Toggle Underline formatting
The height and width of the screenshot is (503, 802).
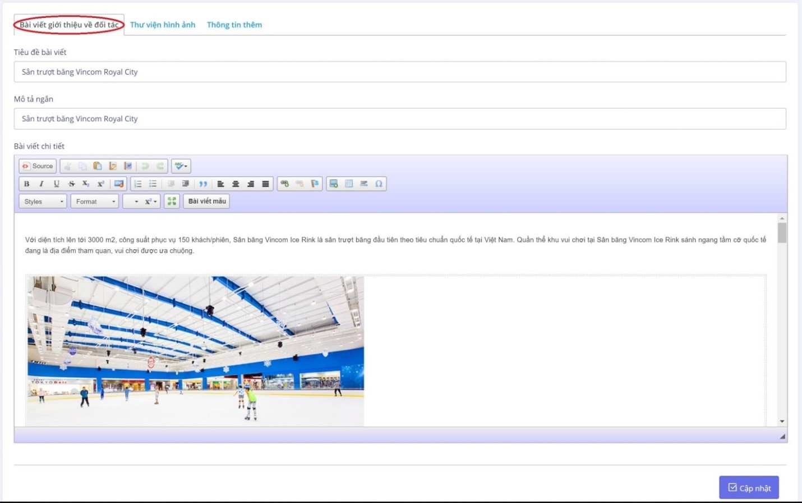[x=57, y=184]
